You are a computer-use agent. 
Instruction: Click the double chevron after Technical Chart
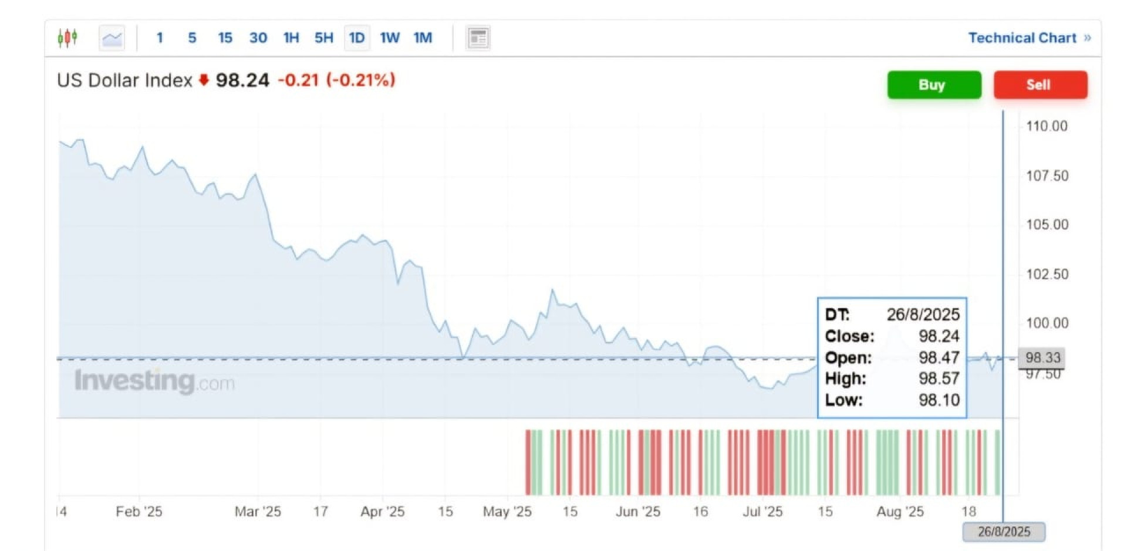[x=1088, y=38]
